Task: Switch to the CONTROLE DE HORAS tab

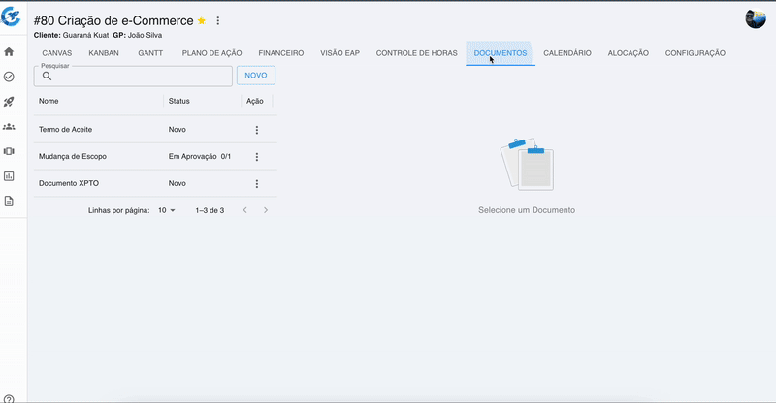Action: point(417,53)
